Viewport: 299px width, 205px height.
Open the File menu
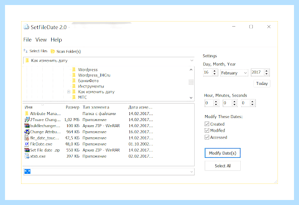28,40
